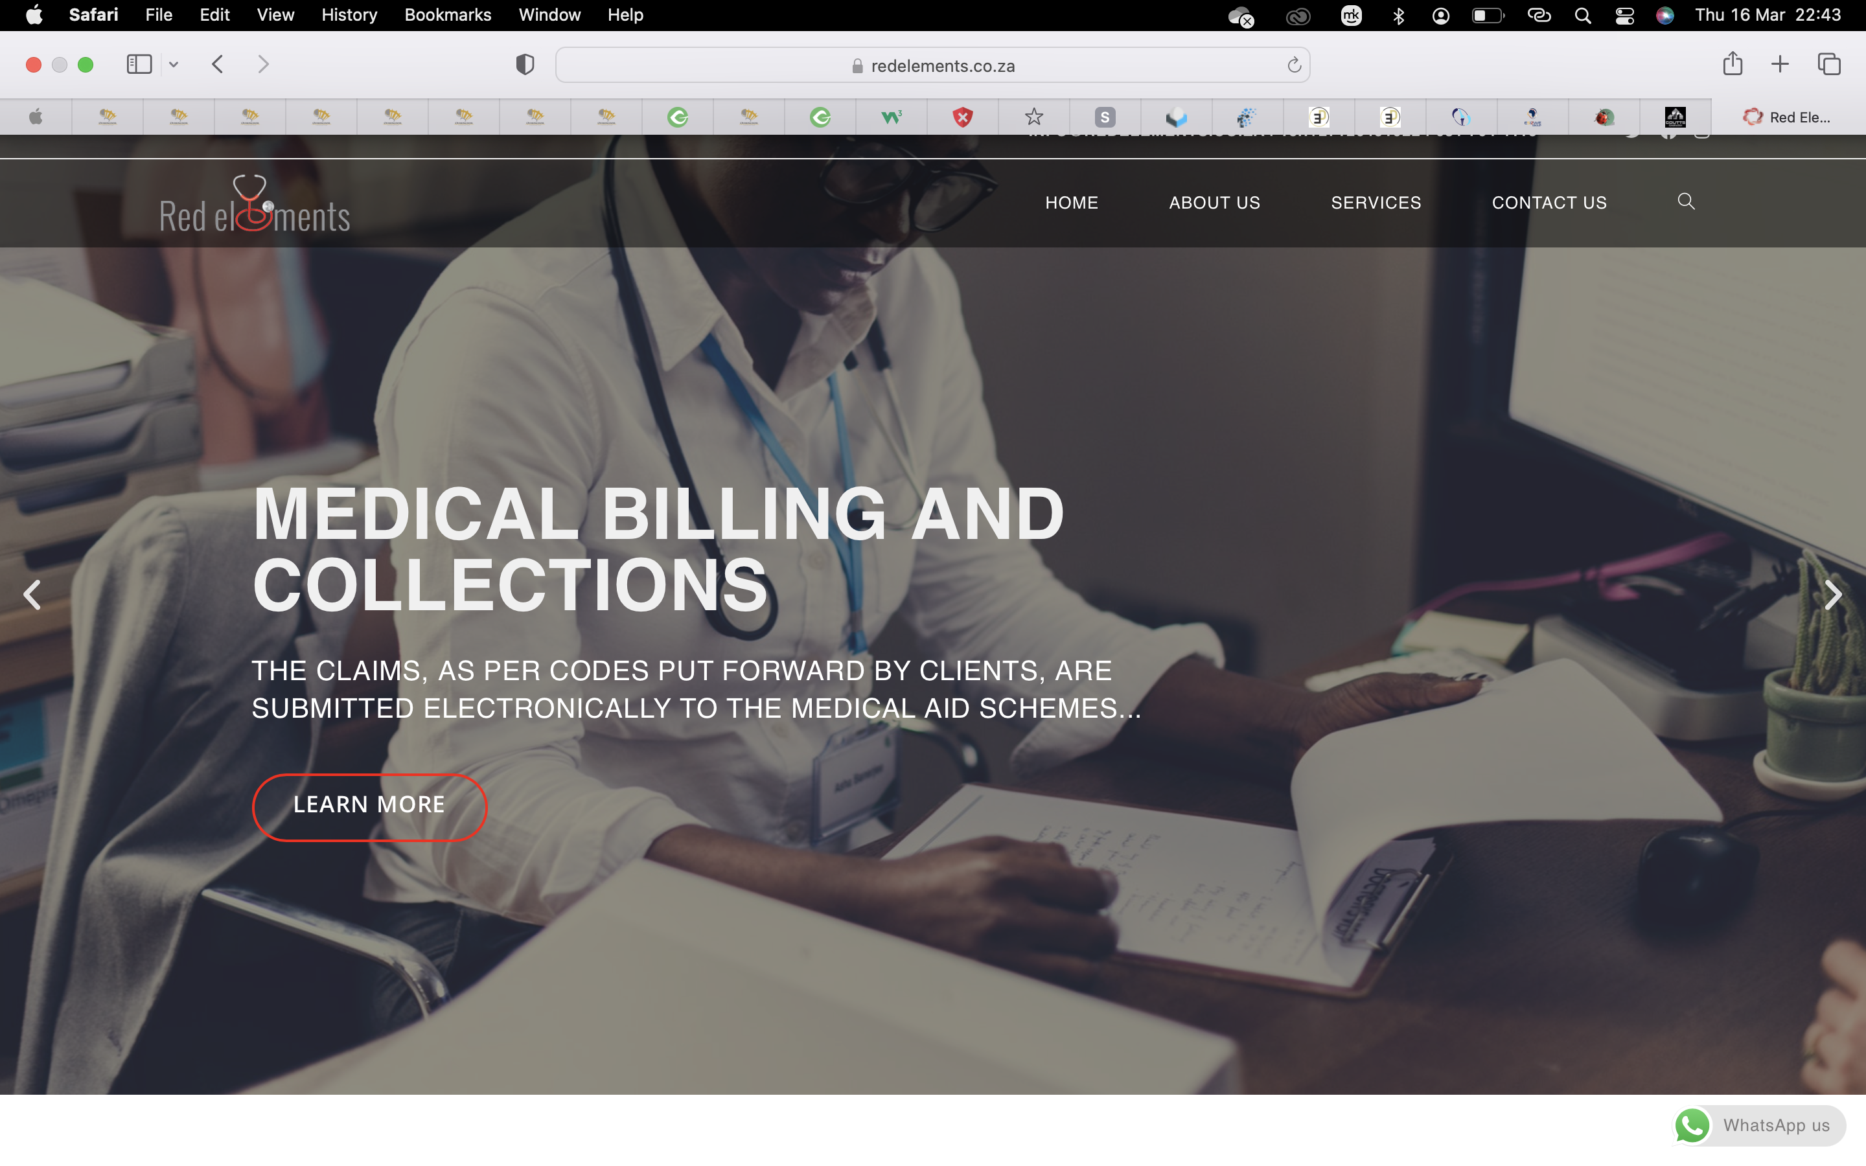Go to previous slide with left chevron

click(x=32, y=595)
